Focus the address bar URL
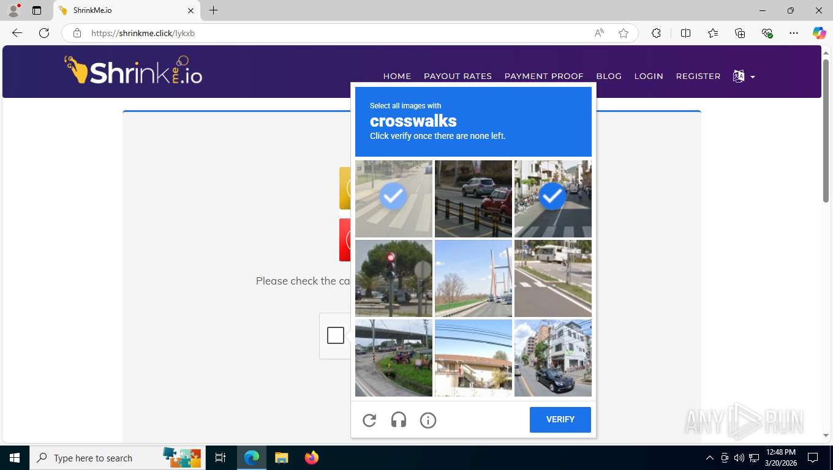The image size is (833, 470). coord(143,33)
